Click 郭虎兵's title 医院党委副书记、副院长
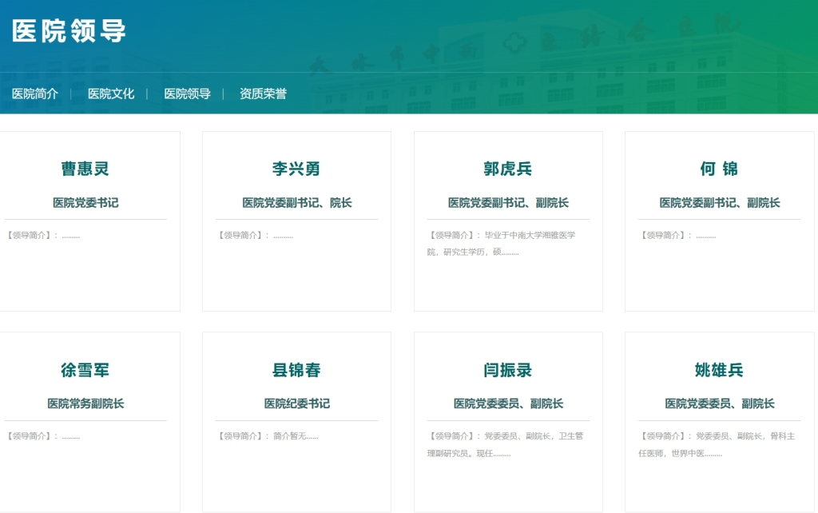Viewport: 818px width, 513px height. [508, 203]
